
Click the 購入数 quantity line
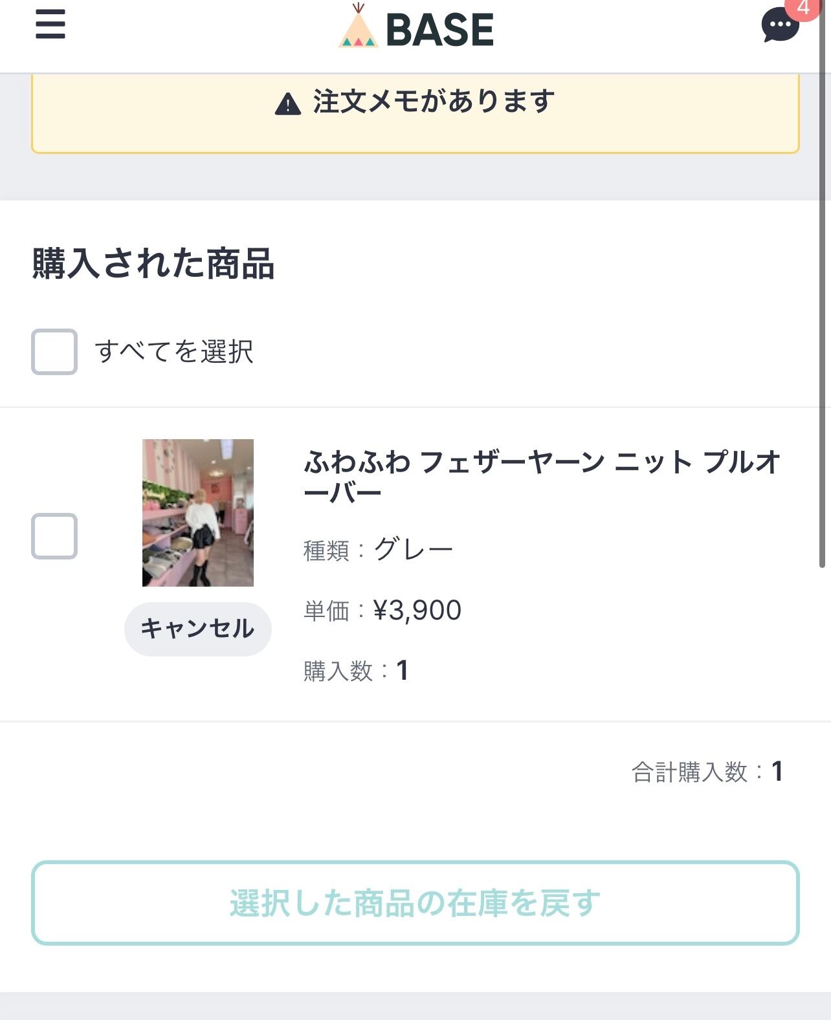pos(356,671)
